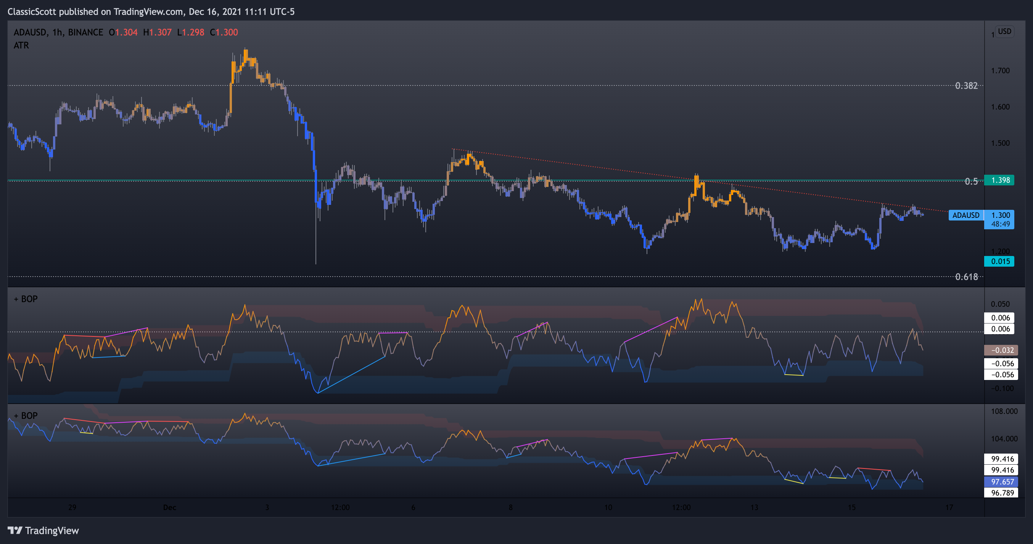Expand the + BOP label in middle pane
The height and width of the screenshot is (544, 1033).
tap(26, 299)
